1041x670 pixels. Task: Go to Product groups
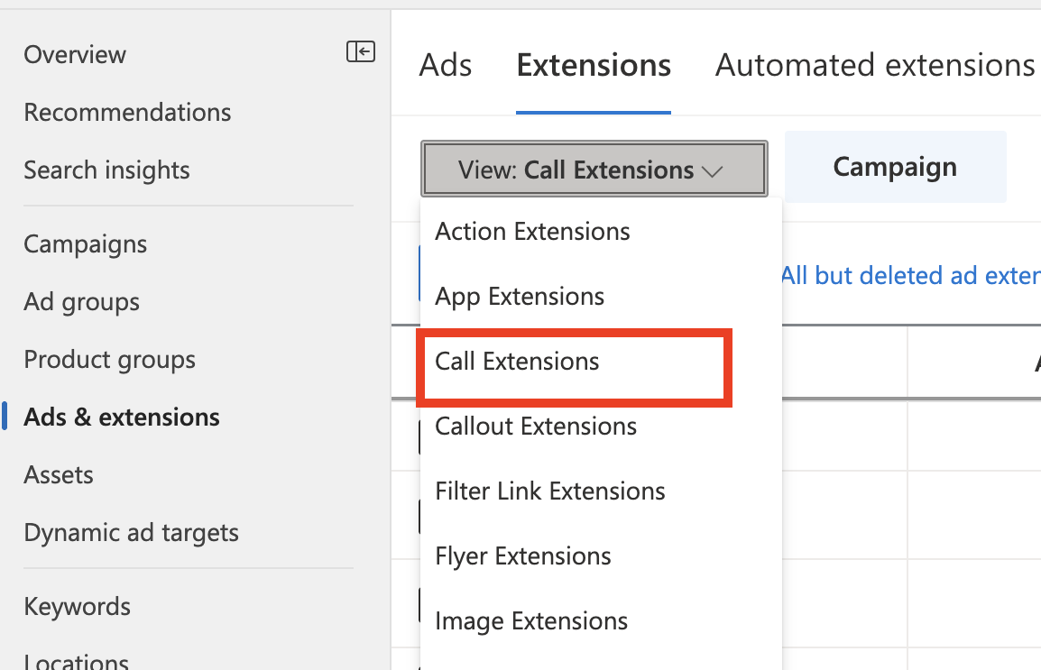point(109,360)
